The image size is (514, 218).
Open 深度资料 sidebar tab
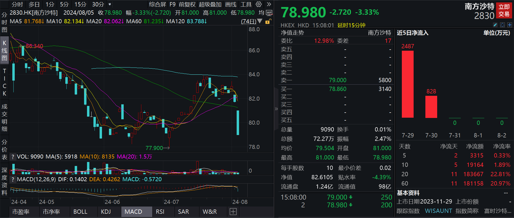[4, 181]
